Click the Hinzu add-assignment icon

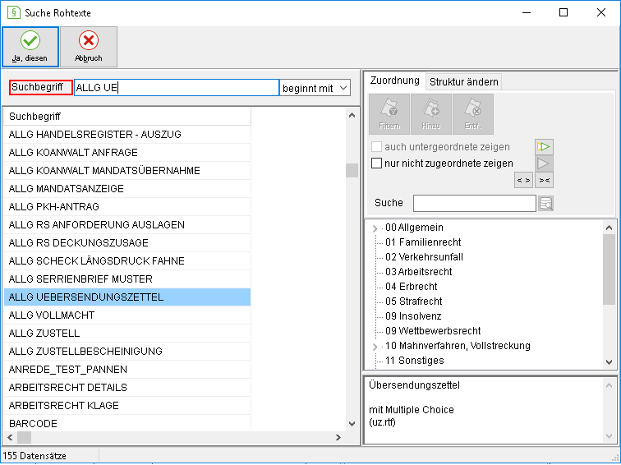431,114
